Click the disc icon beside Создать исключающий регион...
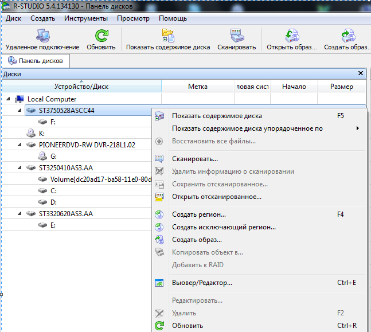The width and height of the screenshot is (371, 332). click(x=159, y=227)
